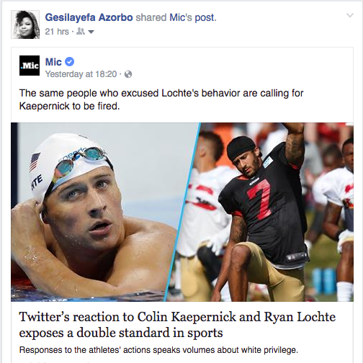Open article headline about double standard in sports
This screenshot has height=363, width=363.
177,325
